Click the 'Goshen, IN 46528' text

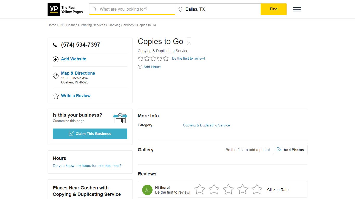tap(75, 82)
